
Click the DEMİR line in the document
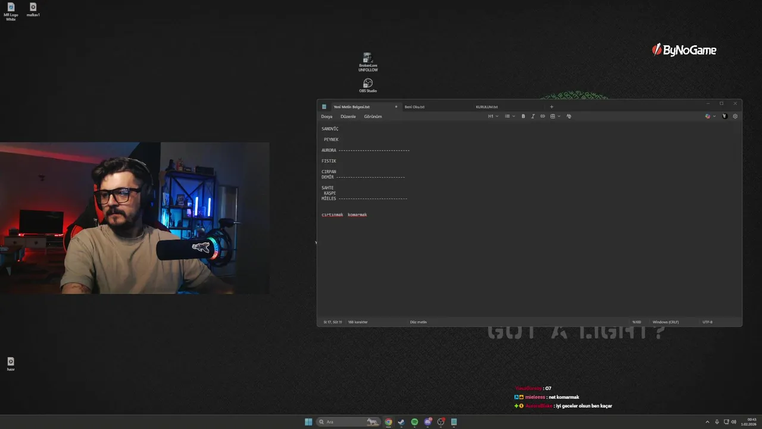point(363,177)
